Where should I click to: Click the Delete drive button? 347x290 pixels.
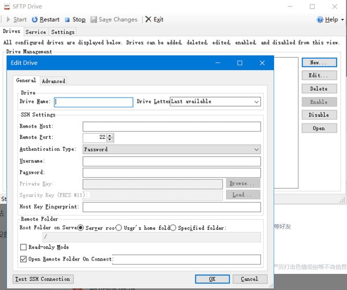click(x=319, y=88)
